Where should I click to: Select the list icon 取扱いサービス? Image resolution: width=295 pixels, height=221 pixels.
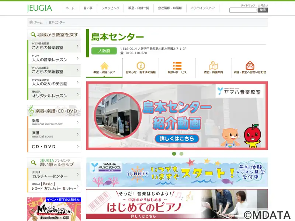[177, 66]
